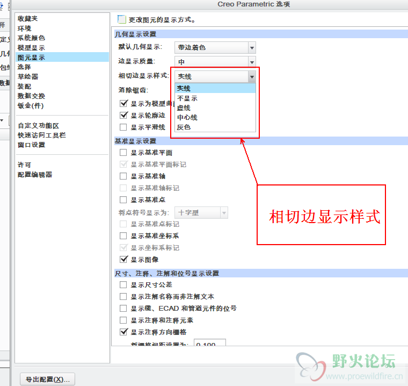
Task: Choose 不显示 in tangent edge list
Action: (x=215, y=98)
